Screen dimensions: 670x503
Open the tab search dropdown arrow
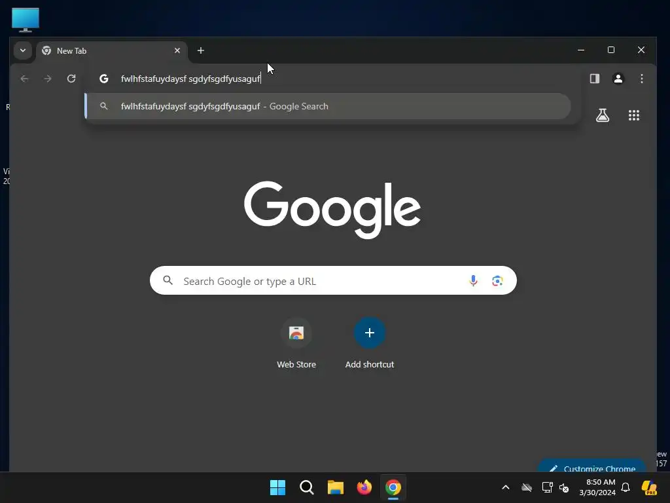click(x=23, y=50)
